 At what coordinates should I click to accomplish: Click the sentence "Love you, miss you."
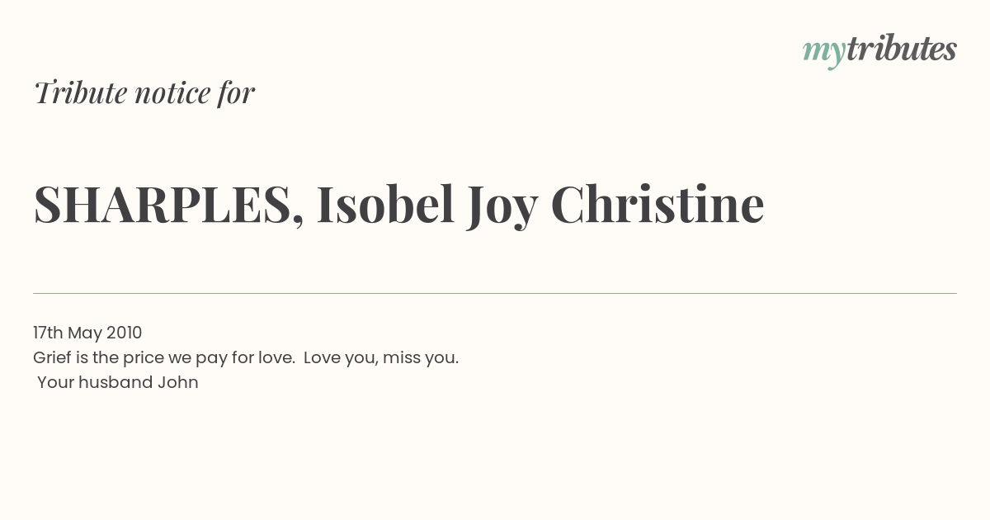[x=381, y=358]
